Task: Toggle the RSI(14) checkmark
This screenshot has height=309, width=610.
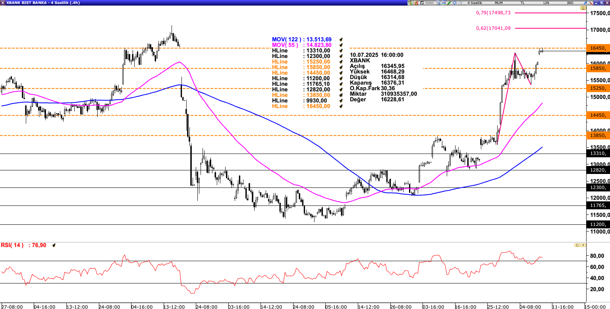Action: pyautogui.click(x=54, y=245)
